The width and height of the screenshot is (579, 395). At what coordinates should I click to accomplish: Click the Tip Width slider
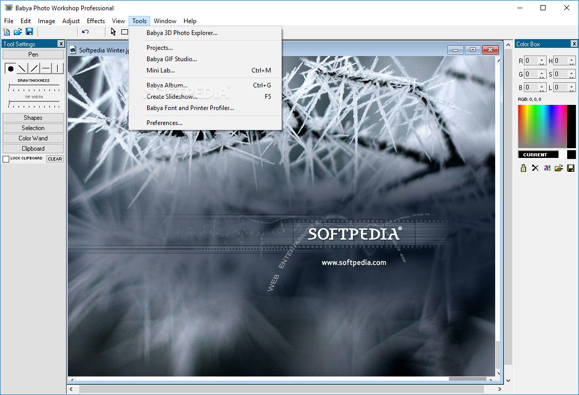point(33,103)
